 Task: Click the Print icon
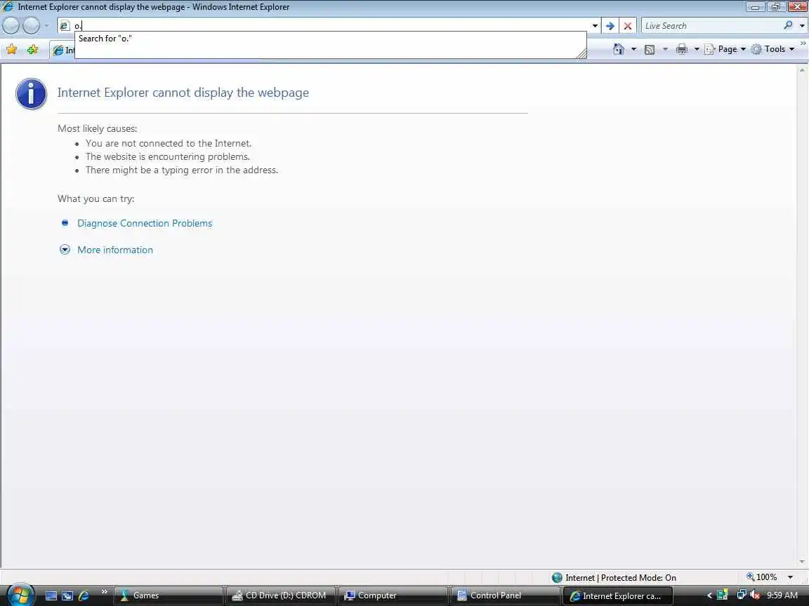pos(682,49)
